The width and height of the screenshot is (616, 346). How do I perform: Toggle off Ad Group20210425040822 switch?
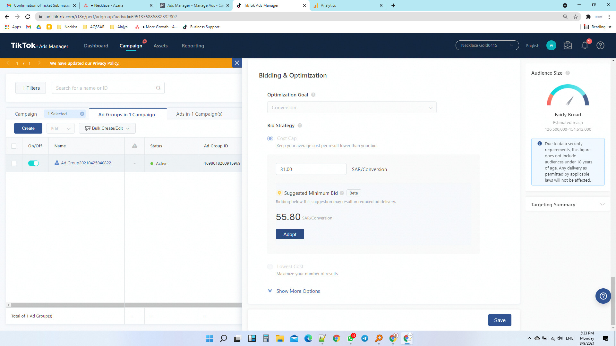(x=33, y=163)
